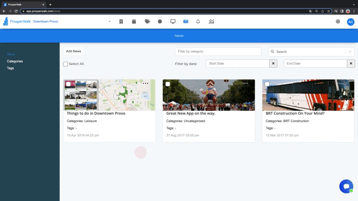Tick checkbox on Things to do card

68,84
